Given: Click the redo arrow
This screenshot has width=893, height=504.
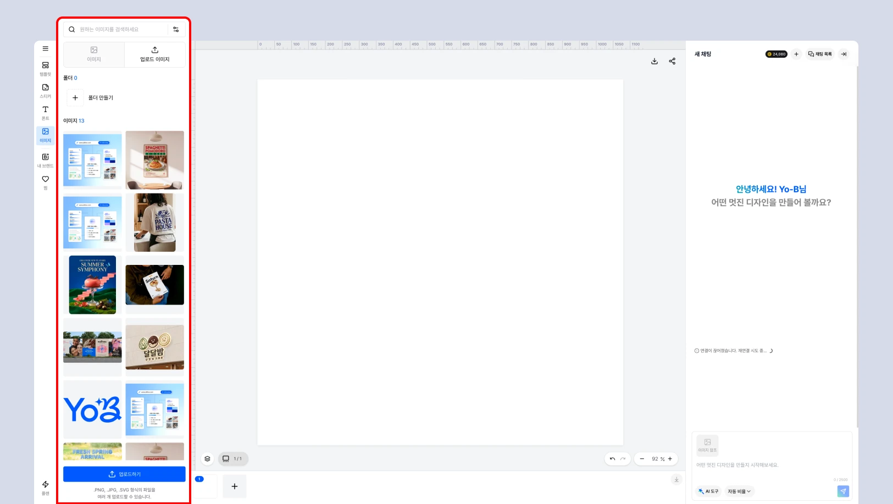Looking at the screenshot, I should (623, 458).
